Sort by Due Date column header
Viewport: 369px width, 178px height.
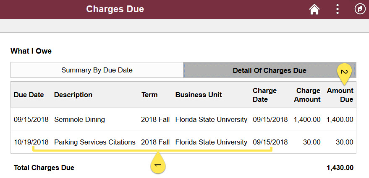pos(29,95)
